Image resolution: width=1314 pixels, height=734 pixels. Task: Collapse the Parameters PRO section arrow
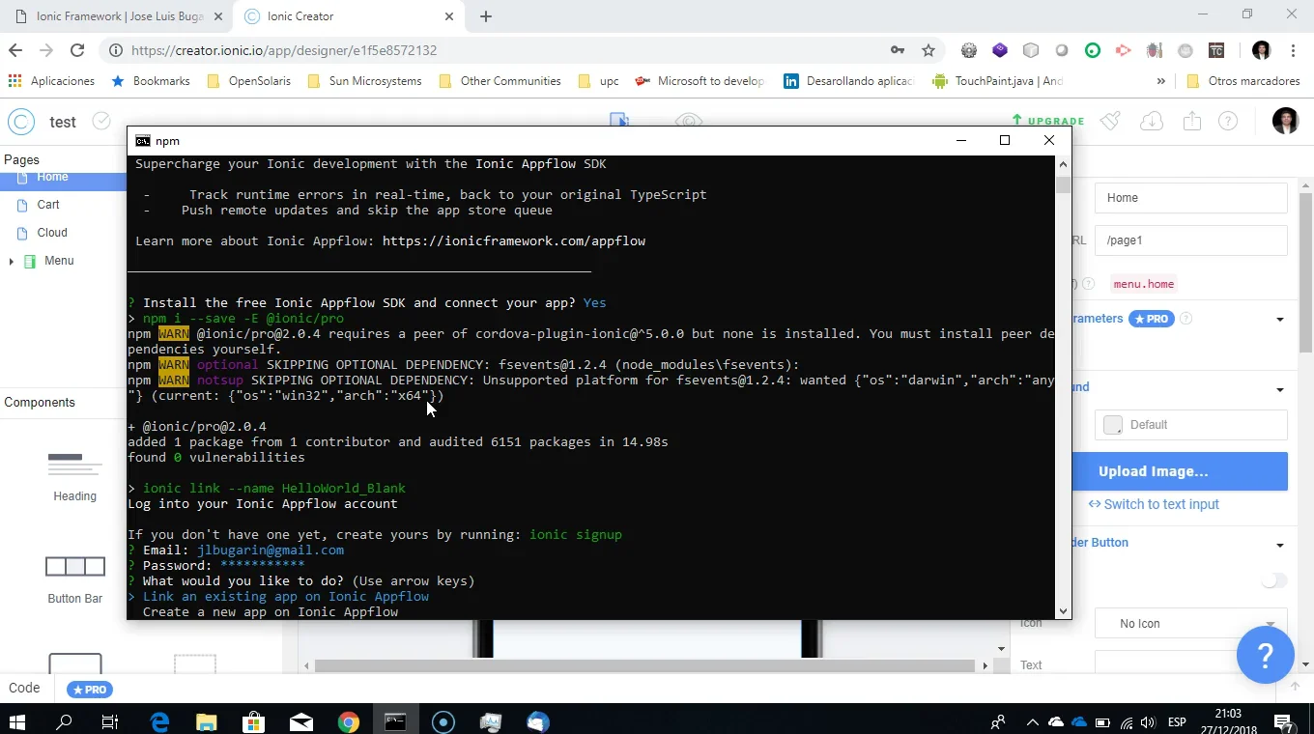point(1280,320)
